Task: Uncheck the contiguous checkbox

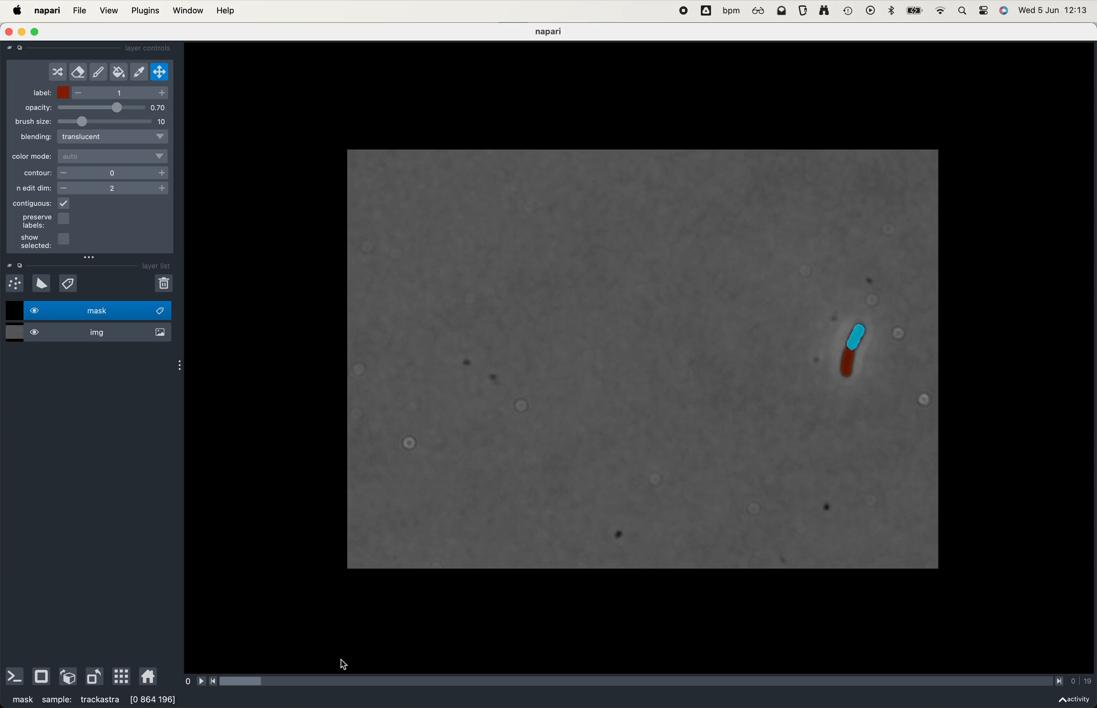Action: [63, 204]
